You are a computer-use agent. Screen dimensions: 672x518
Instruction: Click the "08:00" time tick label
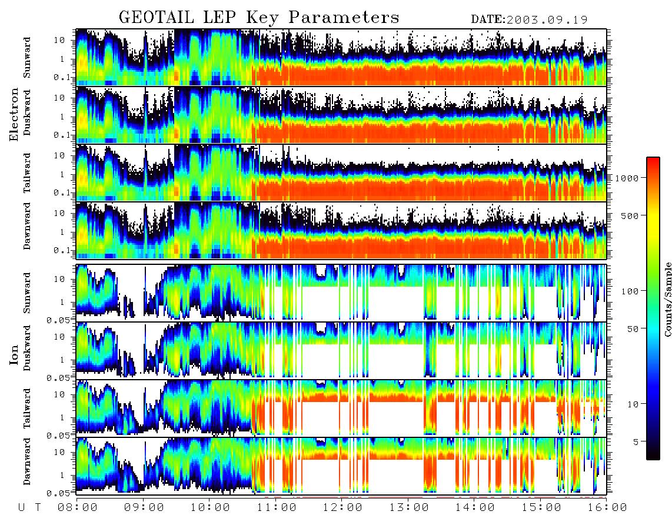pos(78,507)
